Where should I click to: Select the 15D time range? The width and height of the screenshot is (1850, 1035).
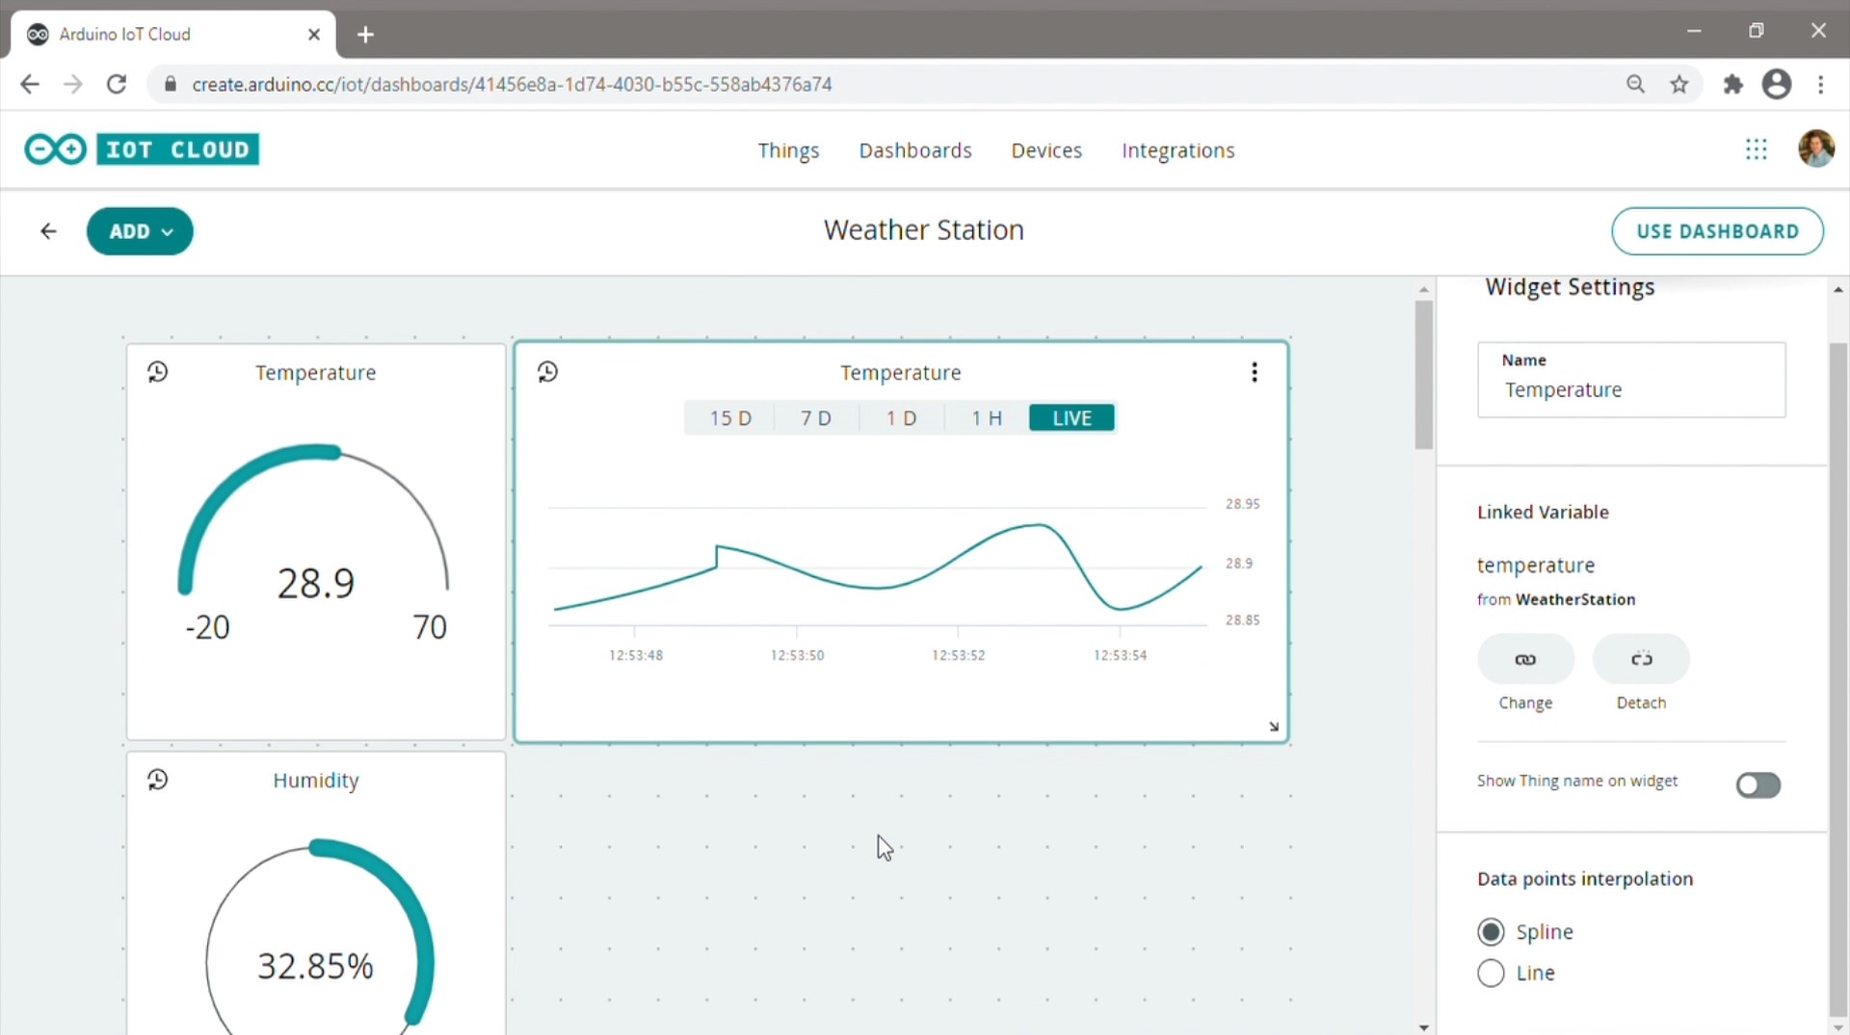click(x=729, y=417)
